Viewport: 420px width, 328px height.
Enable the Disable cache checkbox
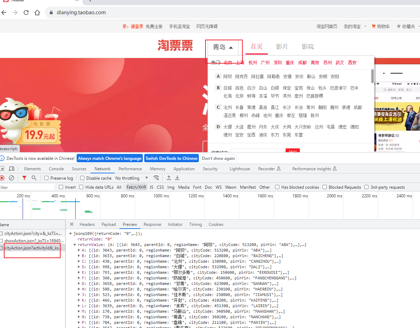click(x=81, y=178)
